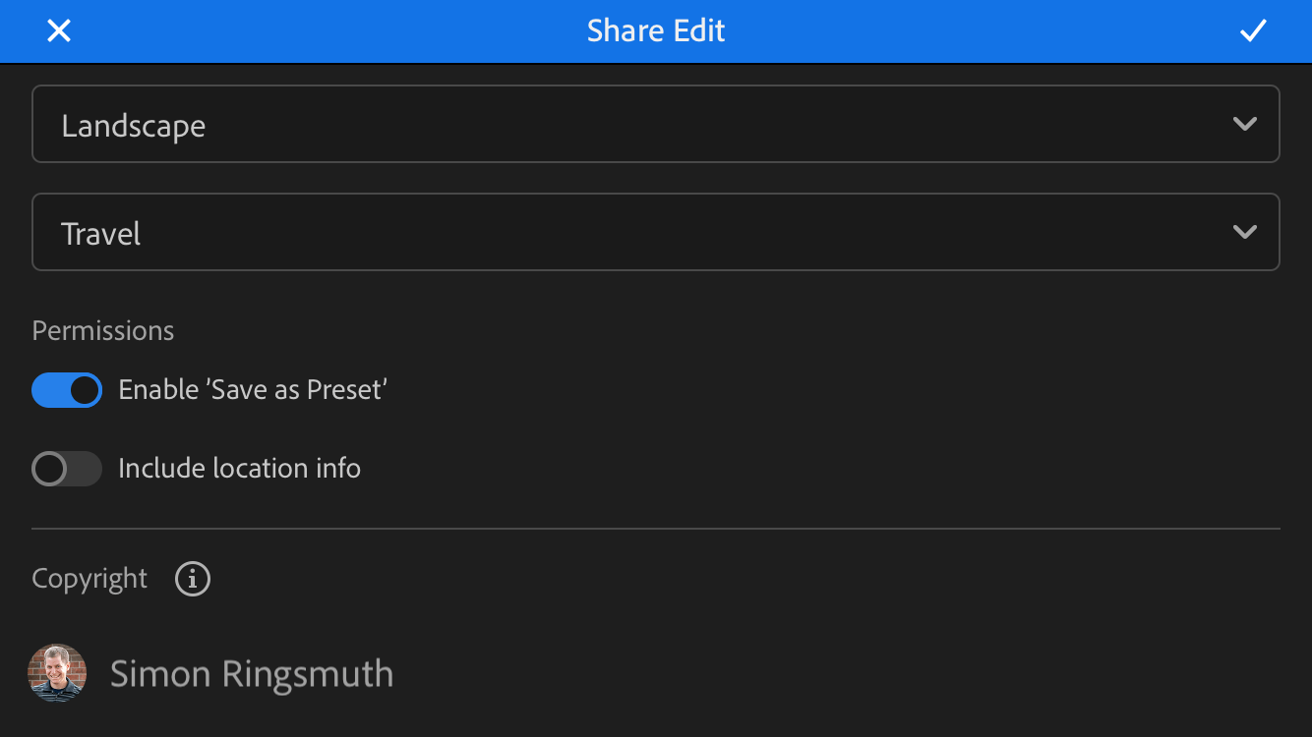The width and height of the screenshot is (1312, 737).
Task: Tap the Include location info label text
Action: [239, 469]
